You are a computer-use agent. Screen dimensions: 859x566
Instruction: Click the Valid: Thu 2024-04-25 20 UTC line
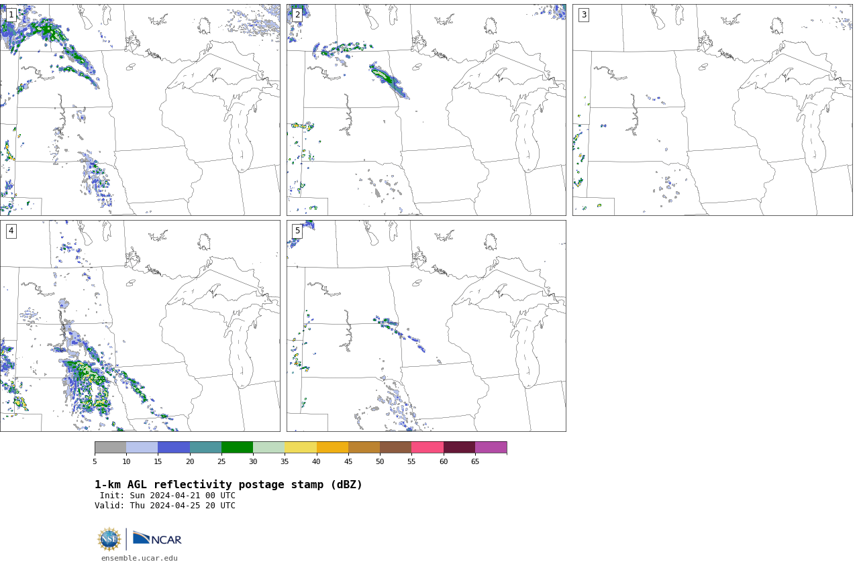(x=165, y=506)
